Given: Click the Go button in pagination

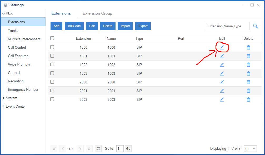Looking at the screenshot, I should pos(128,149).
